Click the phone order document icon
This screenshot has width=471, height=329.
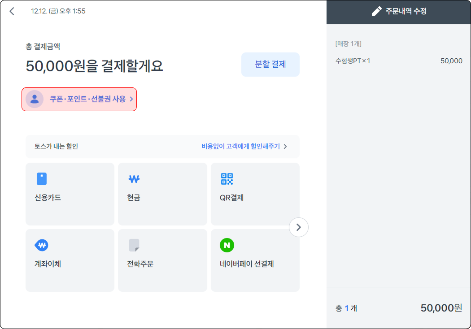pos(134,245)
